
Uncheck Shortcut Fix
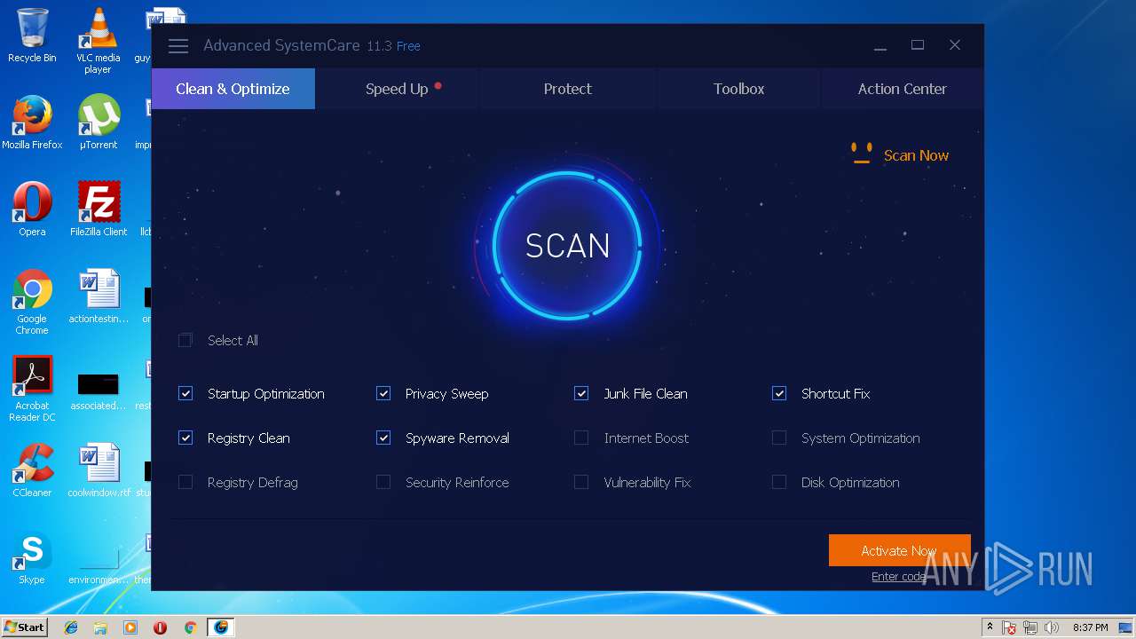779,393
